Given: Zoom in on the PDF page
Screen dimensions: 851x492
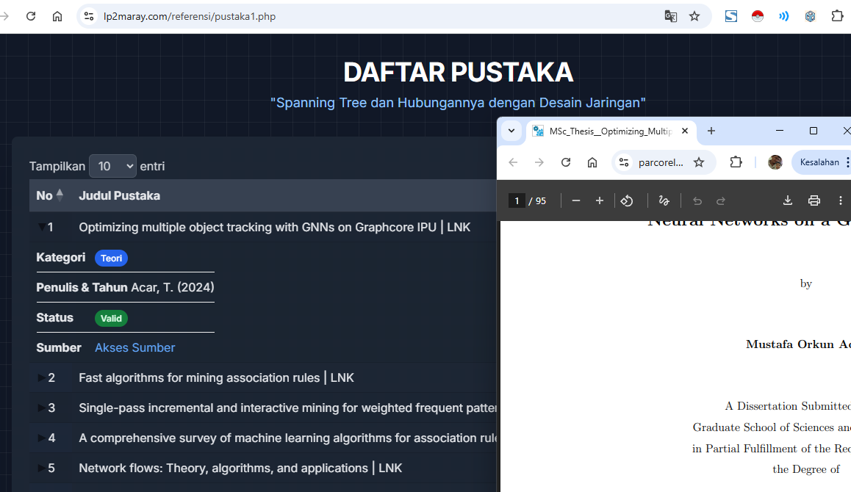Looking at the screenshot, I should 600,200.
